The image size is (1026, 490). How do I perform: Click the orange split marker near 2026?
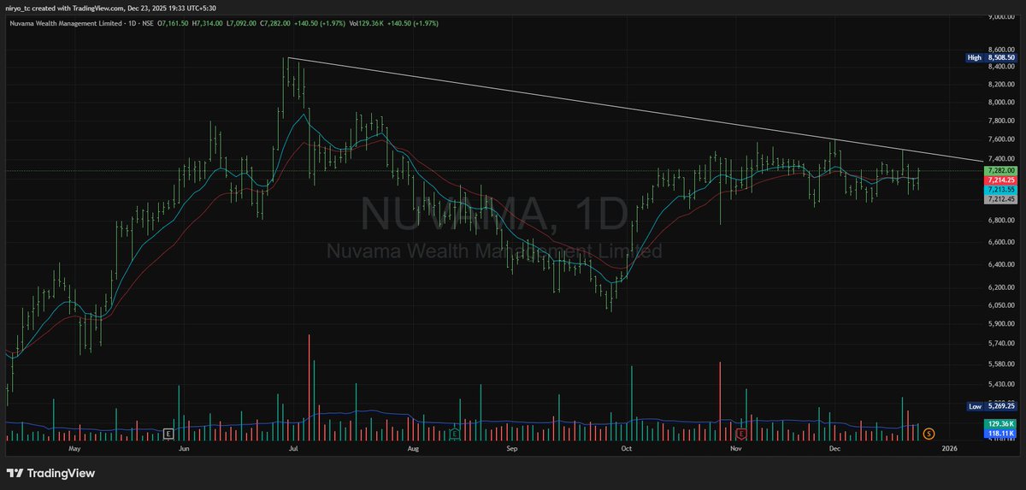(929, 434)
